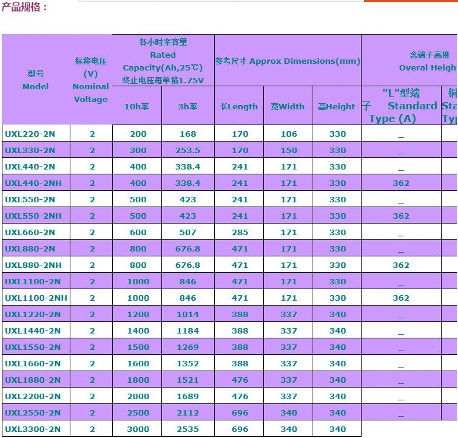Select model UXL220-2N
Screen dimensions: 458x438
click(x=30, y=134)
